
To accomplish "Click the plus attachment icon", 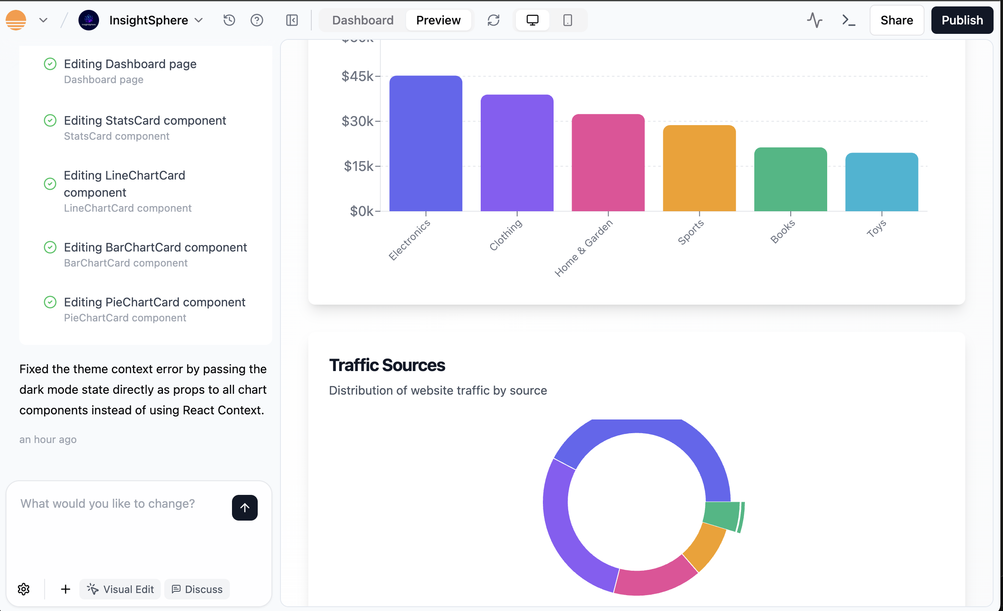I will click(x=65, y=589).
